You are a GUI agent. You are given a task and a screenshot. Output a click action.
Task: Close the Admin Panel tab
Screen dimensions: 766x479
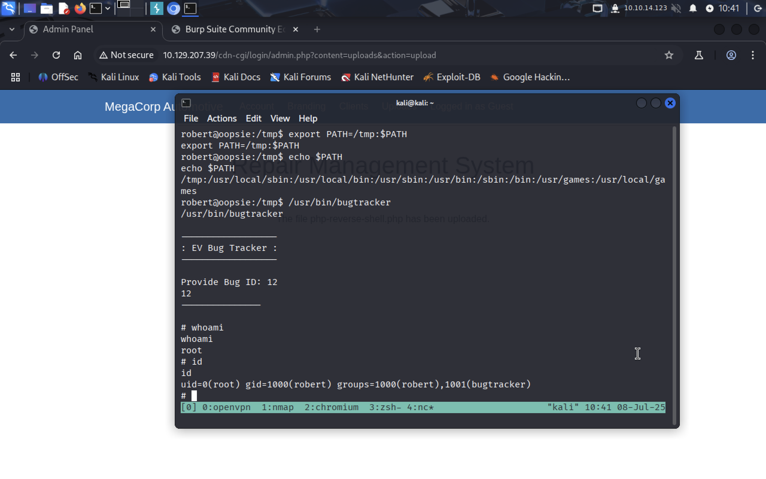pyautogui.click(x=153, y=29)
